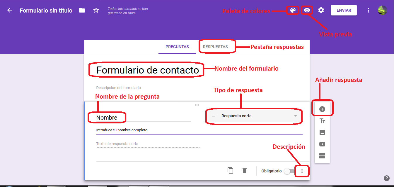The image size is (394, 187).
Task: Edit the Nombre question title
Action: (144, 118)
